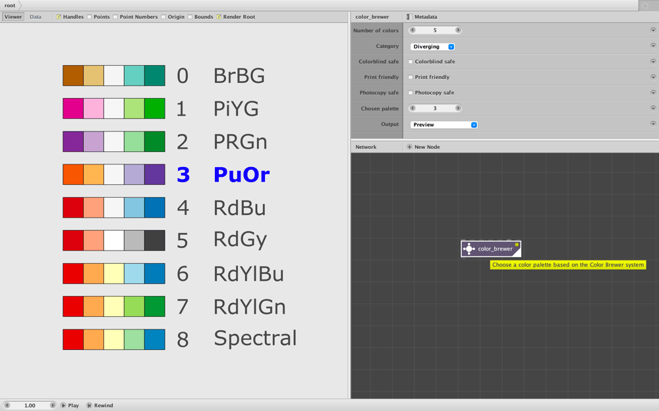
Task: Open Photocopy safe row options menu
Action: [x=652, y=92]
